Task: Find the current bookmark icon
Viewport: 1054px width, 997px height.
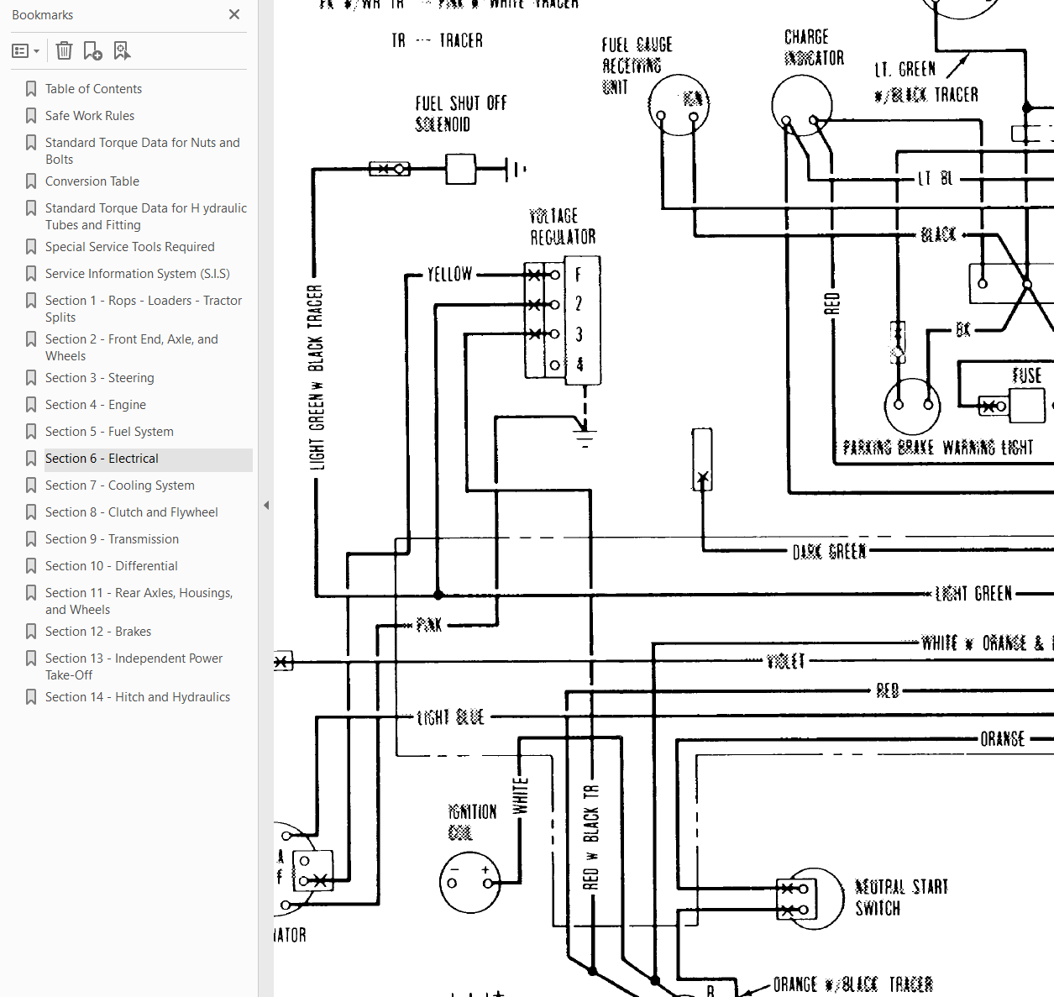Action: pyautogui.click(x=123, y=51)
